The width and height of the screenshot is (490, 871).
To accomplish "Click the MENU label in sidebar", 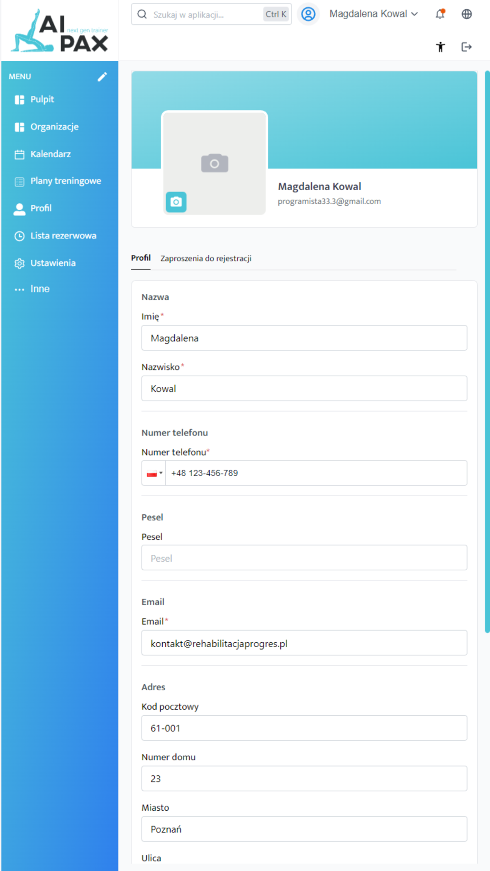I will coord(20,76).
